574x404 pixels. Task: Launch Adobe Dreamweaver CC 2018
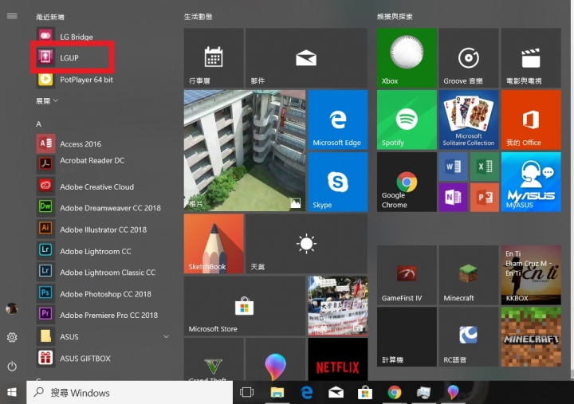(99, 208)
